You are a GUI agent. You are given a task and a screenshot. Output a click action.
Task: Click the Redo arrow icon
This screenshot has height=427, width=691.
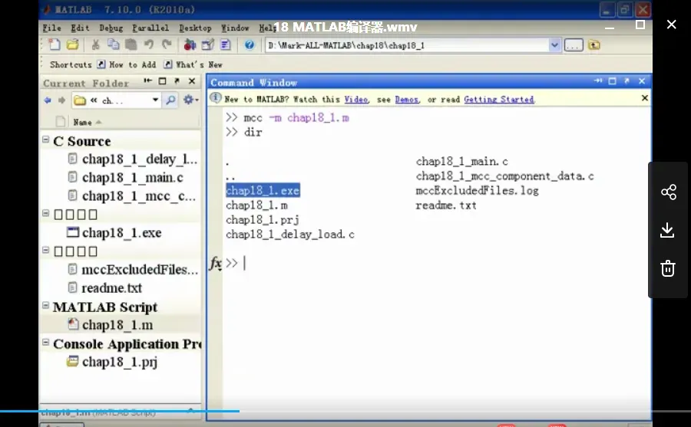tap(167, 44)
